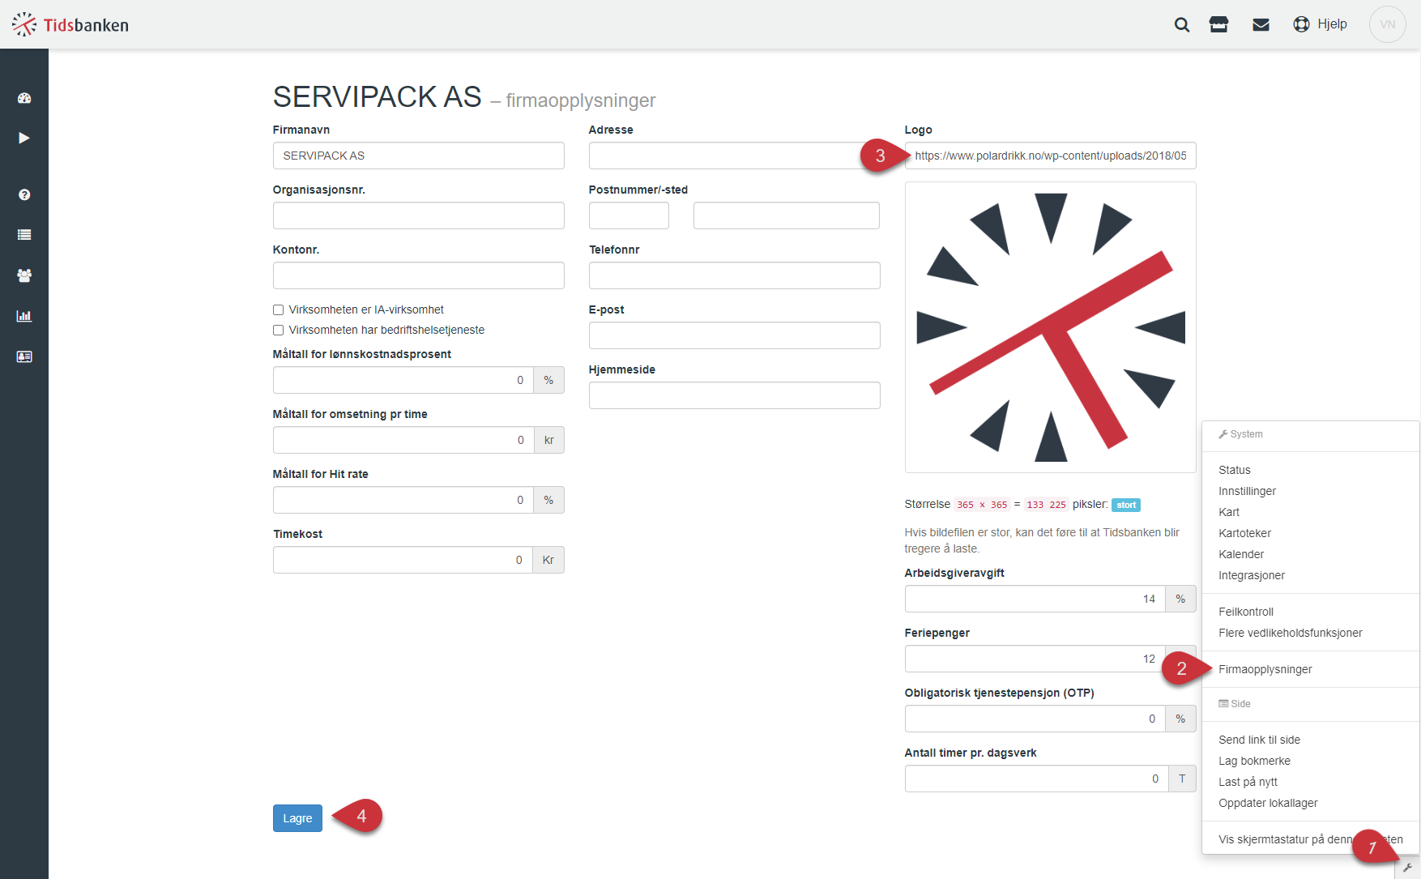Click the Lagre button
This screenshot has height=879, width=1421.
(x=297, y=818)
